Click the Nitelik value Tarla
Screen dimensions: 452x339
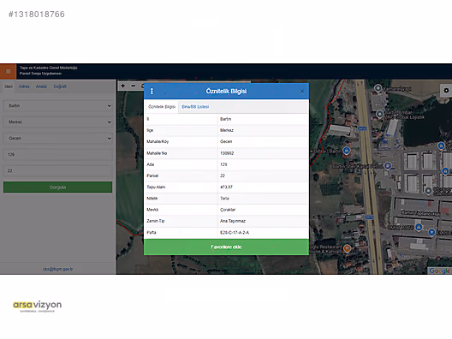[x=224, y=199]
